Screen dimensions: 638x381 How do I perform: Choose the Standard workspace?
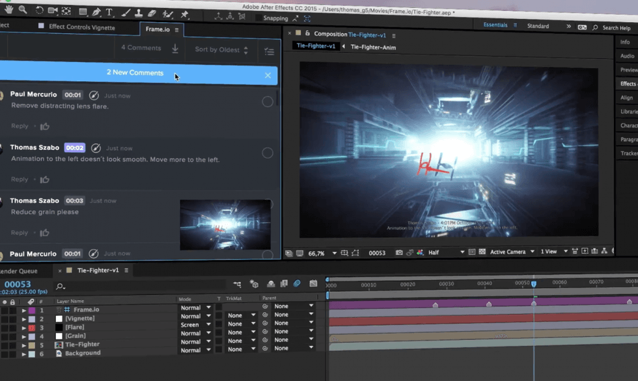538,26
